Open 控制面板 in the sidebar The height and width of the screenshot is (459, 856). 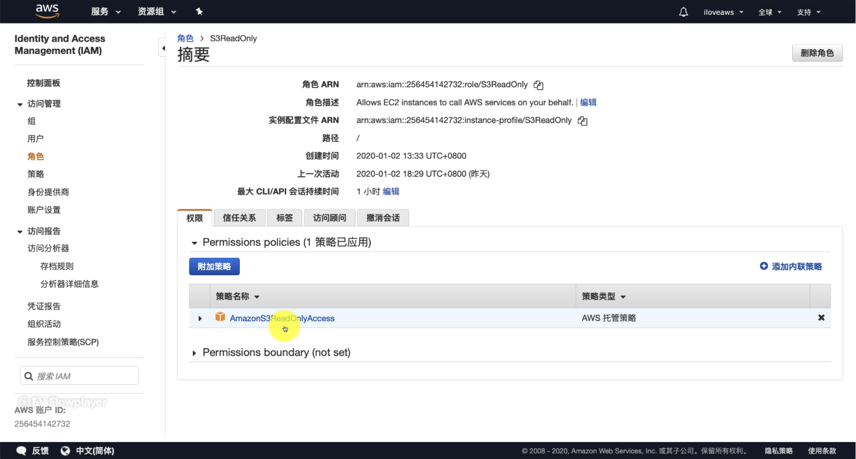click(43, 83)
